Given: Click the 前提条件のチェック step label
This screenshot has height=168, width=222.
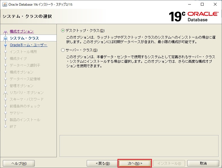Looking at the screenshot, I should coord(25,106).
